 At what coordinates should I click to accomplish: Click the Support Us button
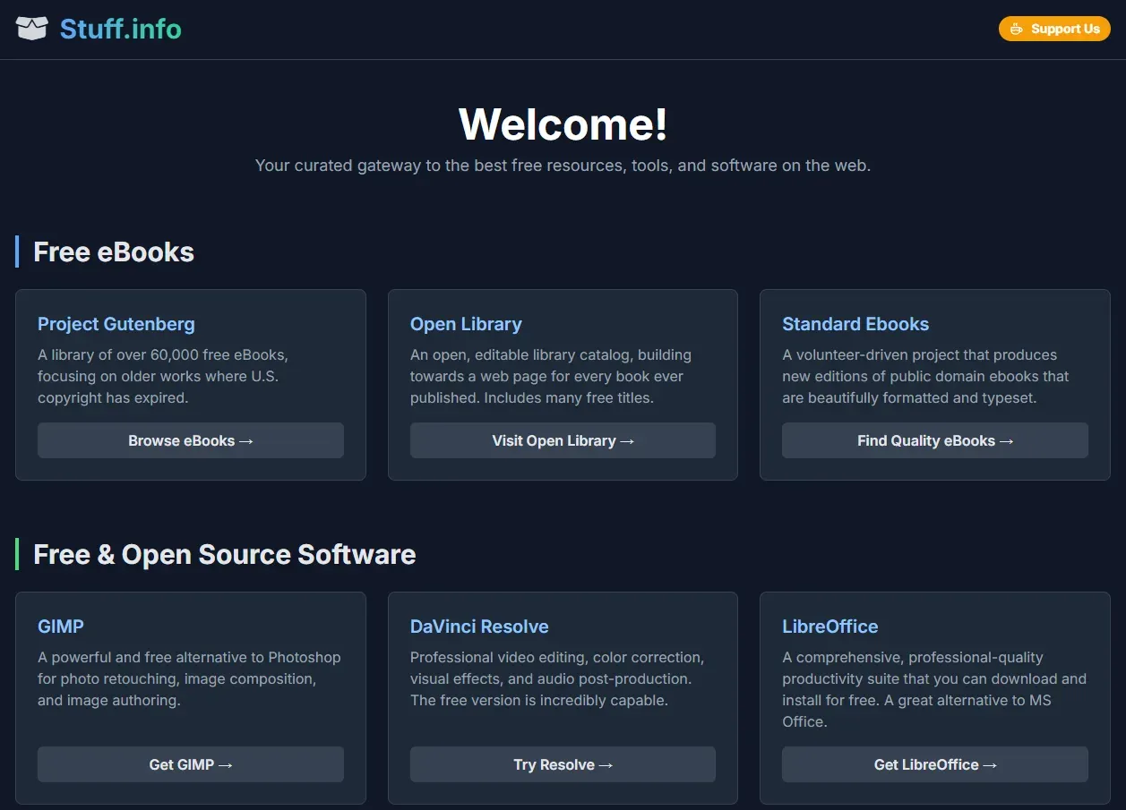click(x=1054, y=29)
